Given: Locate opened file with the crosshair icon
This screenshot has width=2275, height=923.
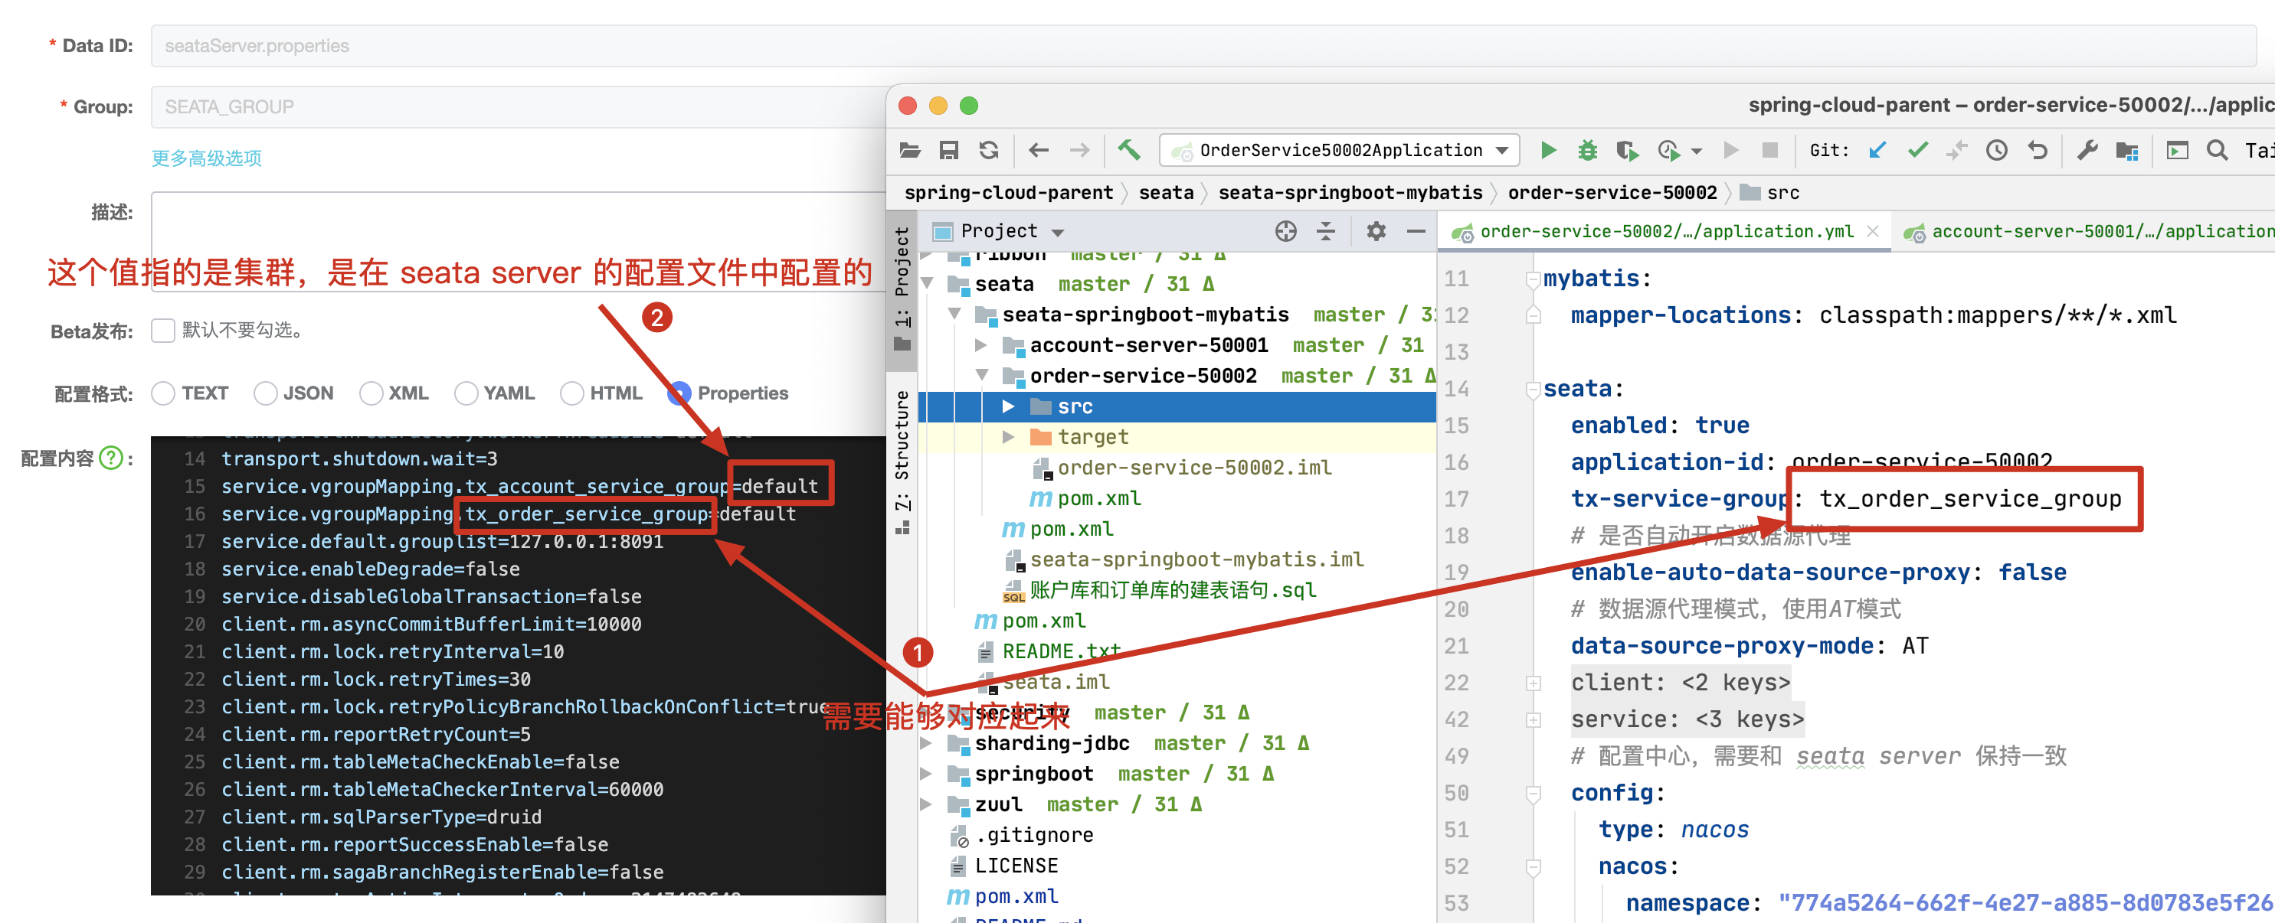Looking at the screenshot, I should click(x=1286, y=231).
